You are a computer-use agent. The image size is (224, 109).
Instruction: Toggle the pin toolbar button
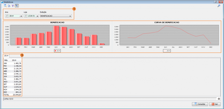tap(17, 6)
